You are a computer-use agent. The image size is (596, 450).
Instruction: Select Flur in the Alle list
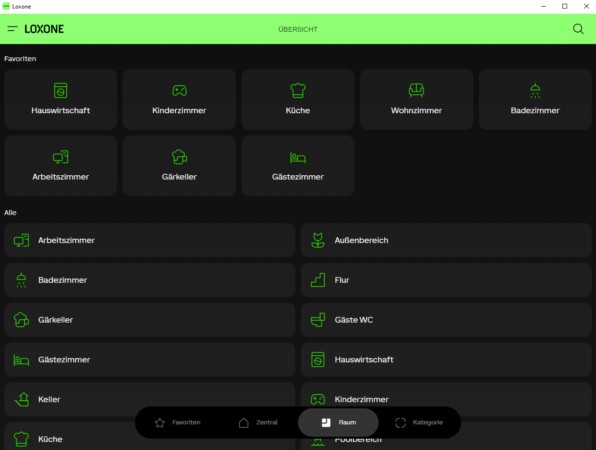click(x=446, y=280)
